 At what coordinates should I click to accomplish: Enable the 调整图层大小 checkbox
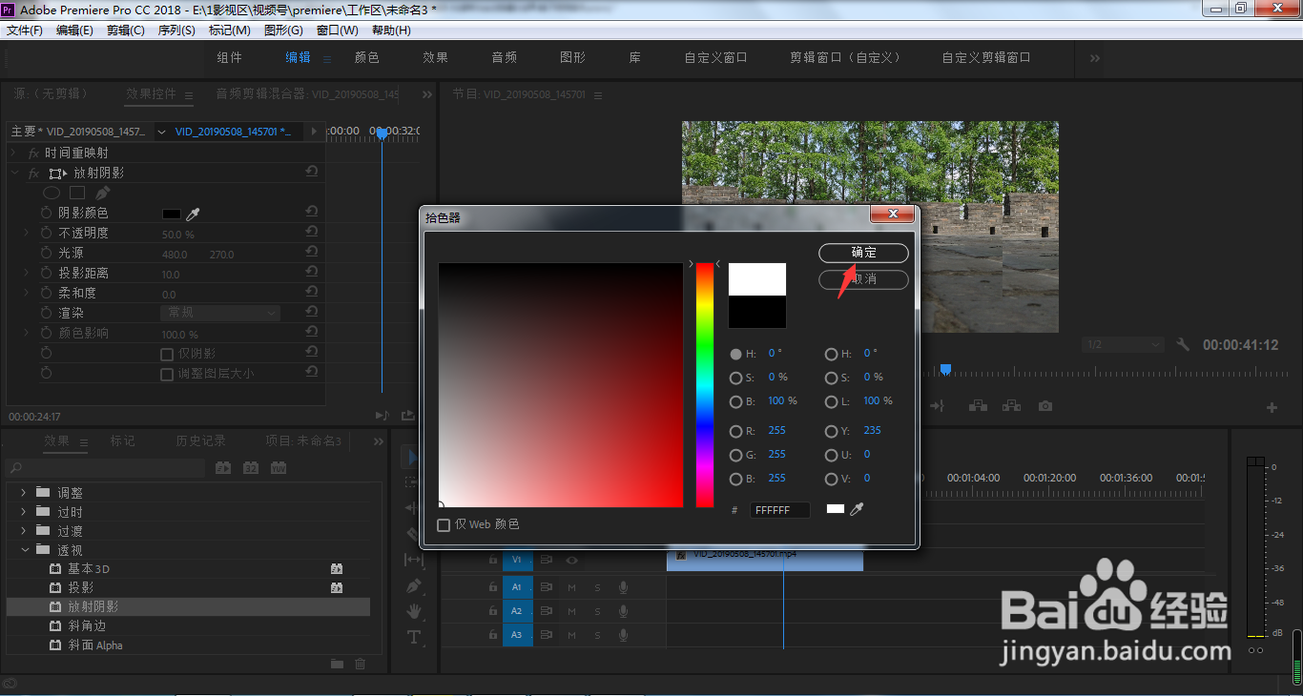click(x=167, y=375)
